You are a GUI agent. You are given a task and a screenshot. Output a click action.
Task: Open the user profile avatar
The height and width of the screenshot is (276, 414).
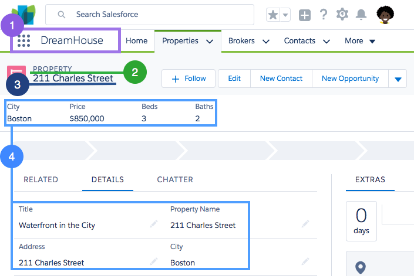coord(385,15)
